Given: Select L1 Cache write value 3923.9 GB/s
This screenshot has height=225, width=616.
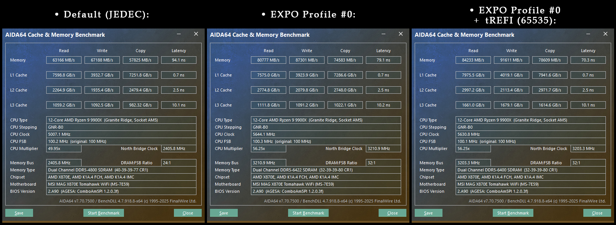Looking at the screenshot, I should coord(307,75).
